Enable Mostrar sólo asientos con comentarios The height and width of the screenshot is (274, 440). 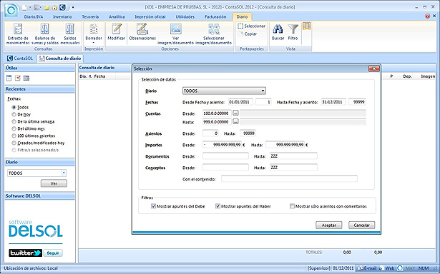pos(292,206)
